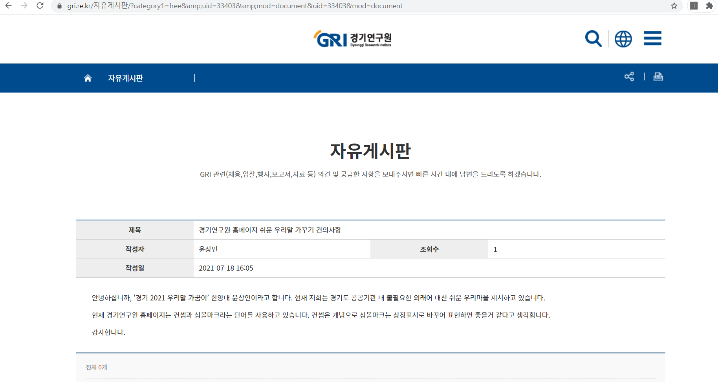Click the second body line about 컨셉과 심볼마크

pyautogui.click(x=321, y=315)
